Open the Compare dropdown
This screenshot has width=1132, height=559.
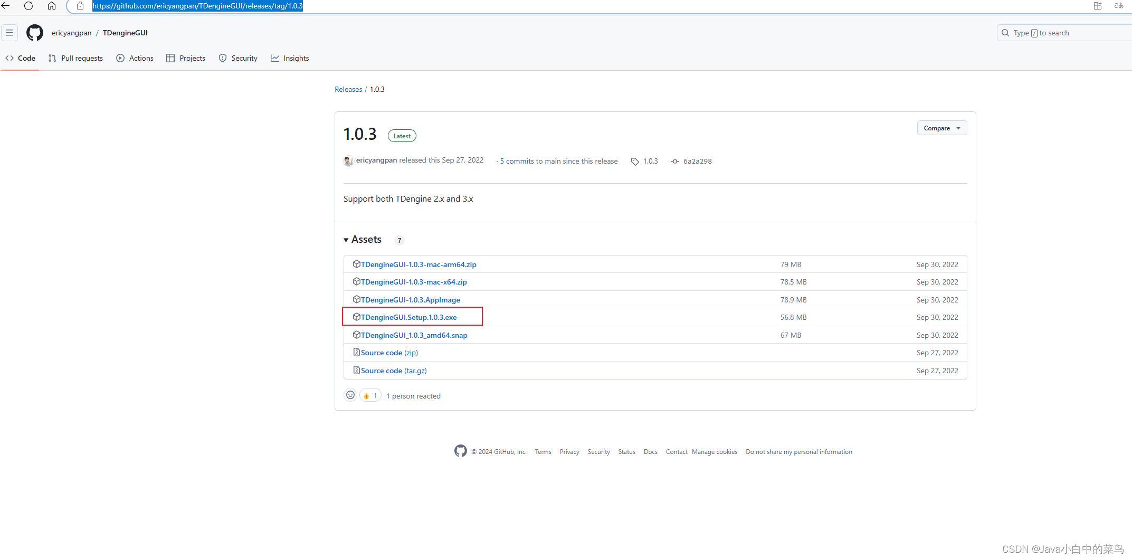pos(941,127)
